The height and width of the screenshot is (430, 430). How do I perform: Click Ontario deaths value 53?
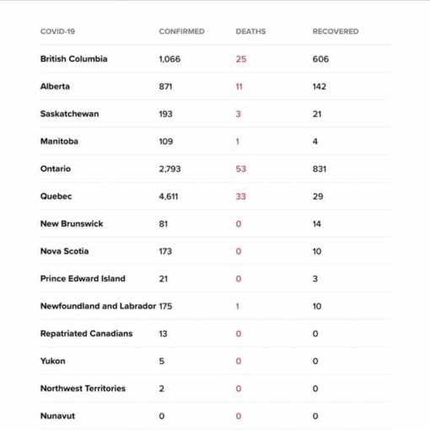tap(241, 169)
